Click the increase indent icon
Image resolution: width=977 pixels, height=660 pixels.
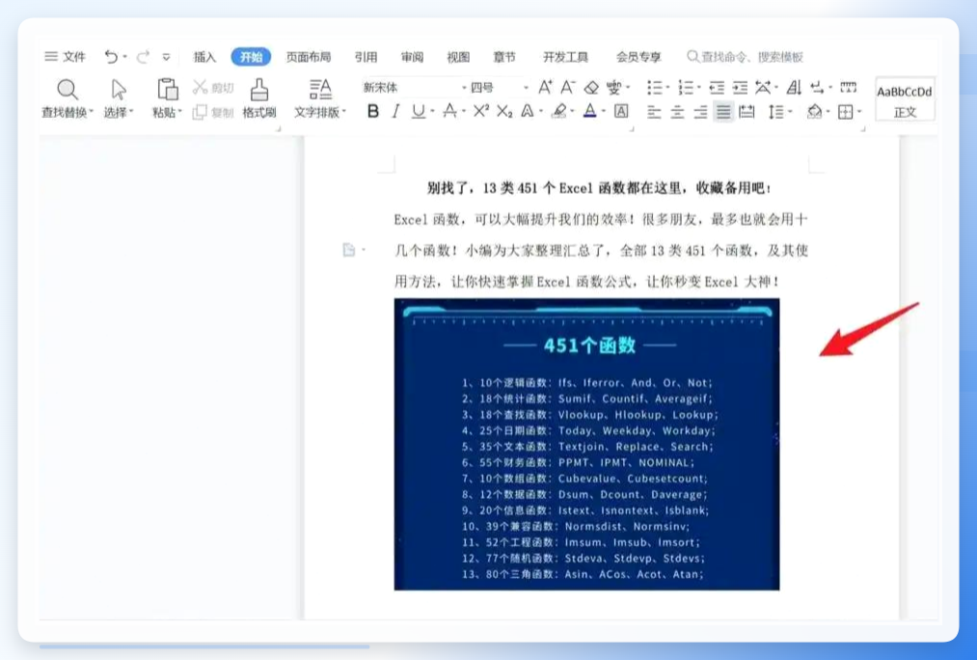[x=740, y=87]
